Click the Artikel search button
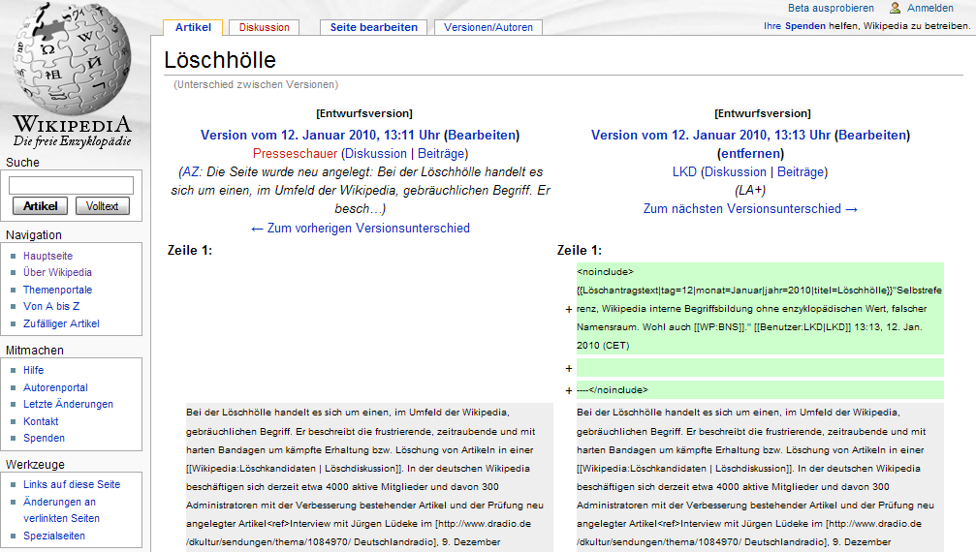Viewport: 976px width, 552px height. (40, 206)
